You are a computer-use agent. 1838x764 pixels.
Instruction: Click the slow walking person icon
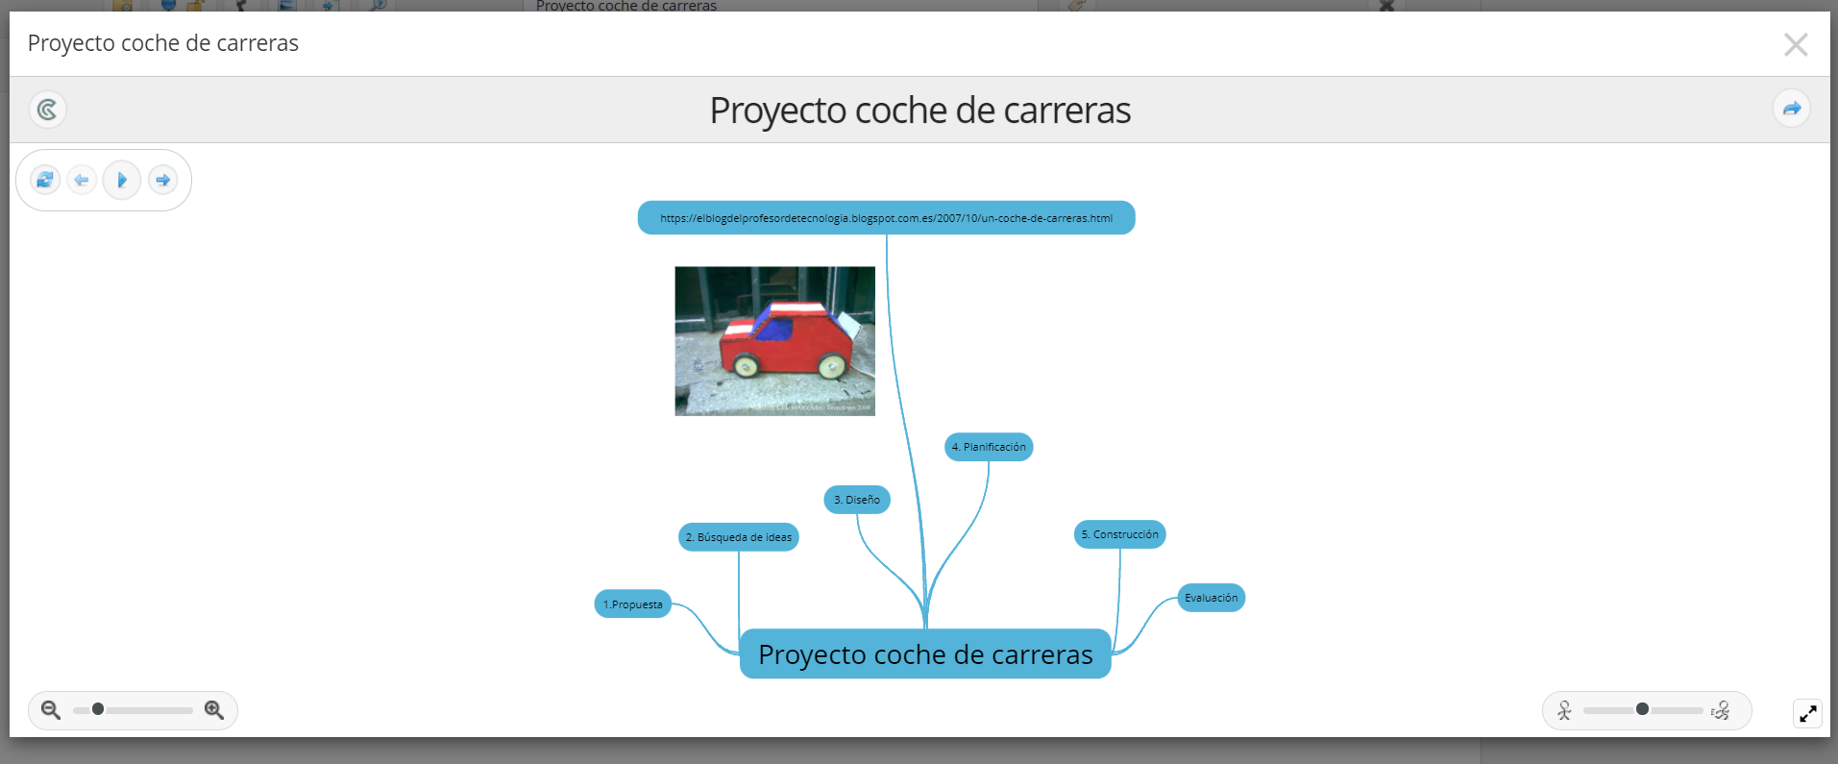tap(1564, 710)
